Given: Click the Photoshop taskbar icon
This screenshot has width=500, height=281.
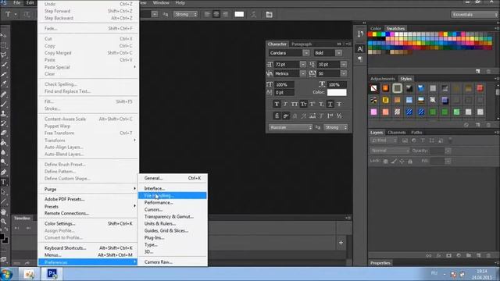Looking at the screenshot, I should tap(52, 274).
